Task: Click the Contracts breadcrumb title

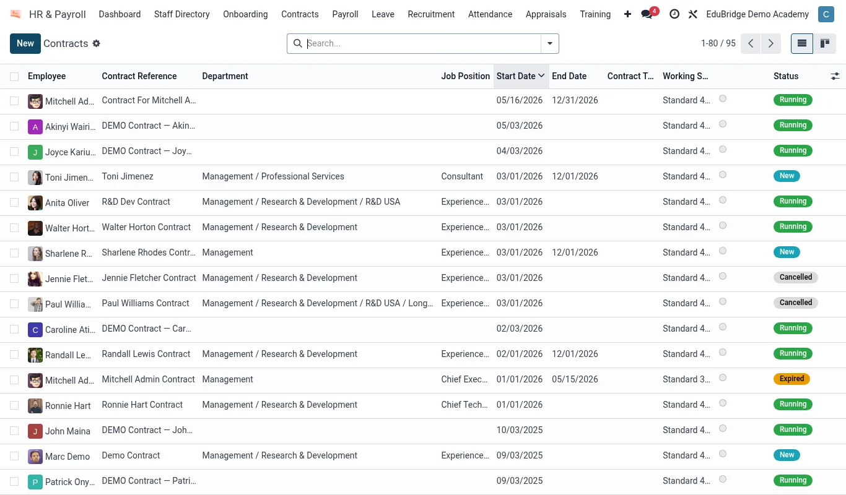Action: 66,43
